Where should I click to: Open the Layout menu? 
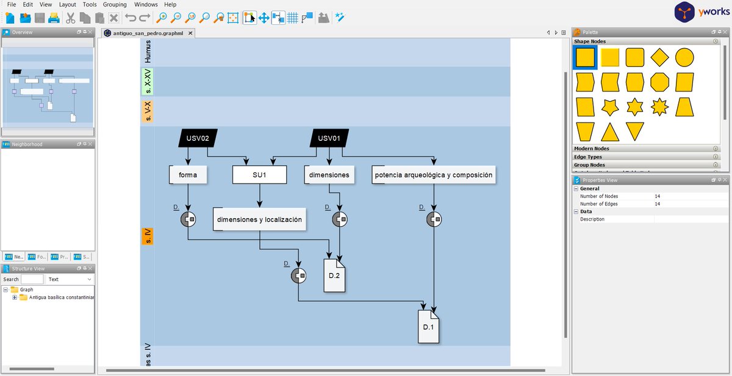(68, 4)
